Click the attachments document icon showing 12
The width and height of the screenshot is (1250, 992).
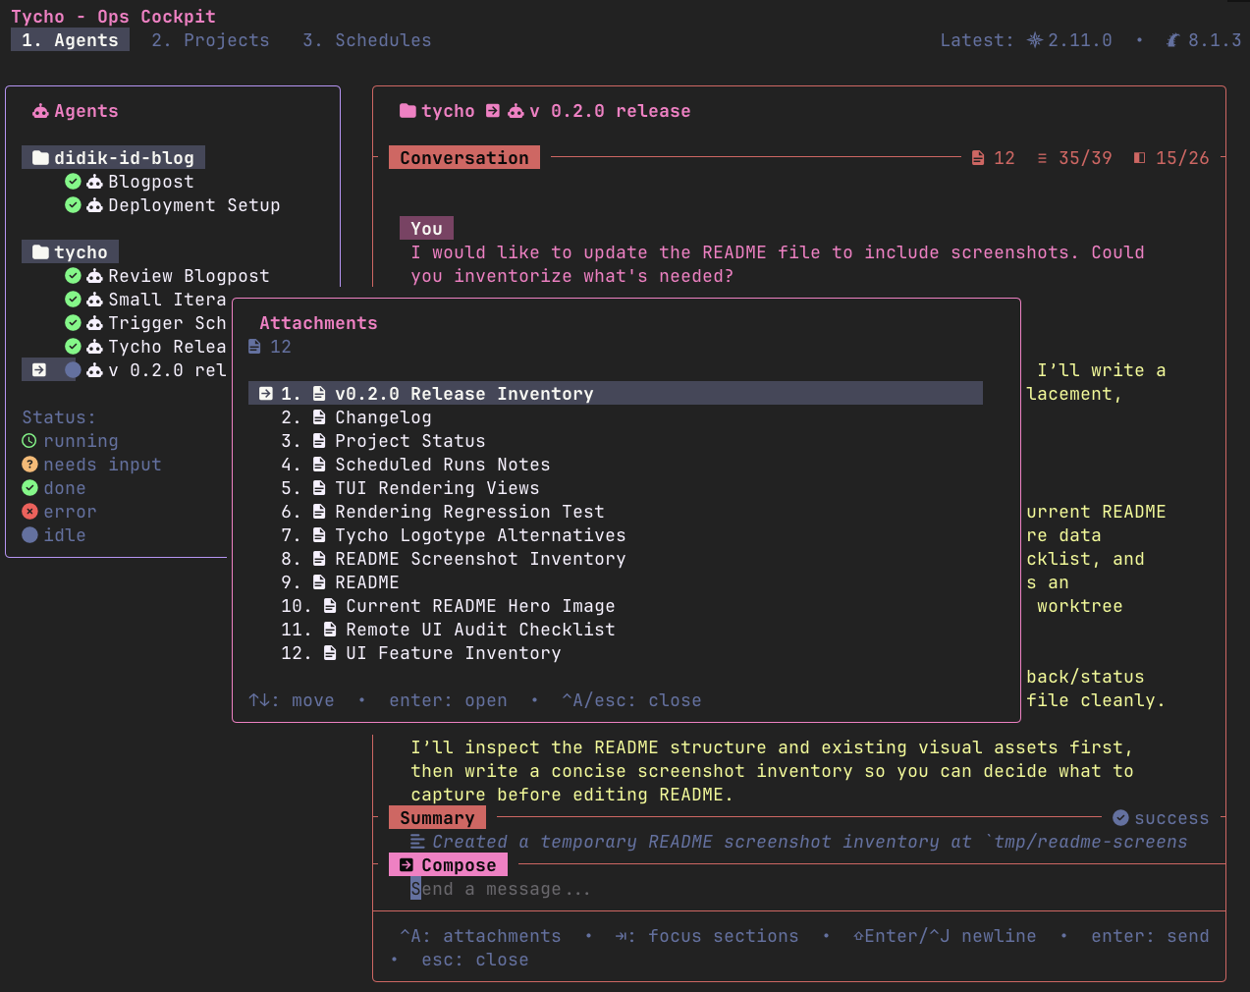pyautogui.click(x=978, y=158)
